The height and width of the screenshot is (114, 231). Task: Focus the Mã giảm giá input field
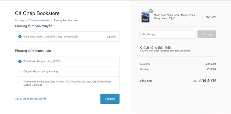coord(167,34)
